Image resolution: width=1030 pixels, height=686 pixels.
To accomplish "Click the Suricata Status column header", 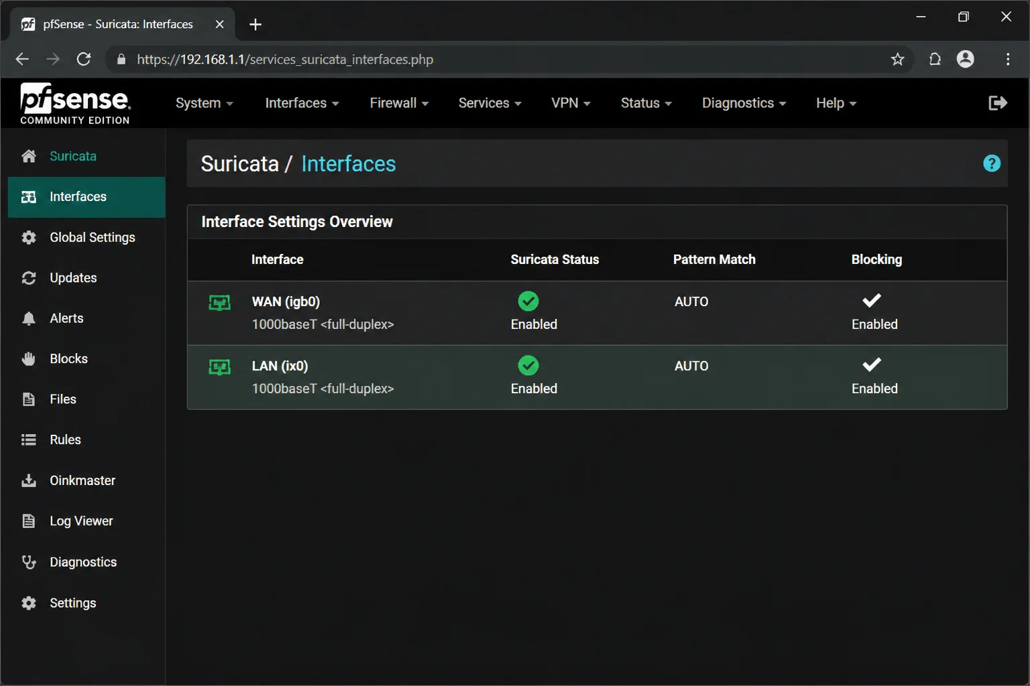I will 555,259.
